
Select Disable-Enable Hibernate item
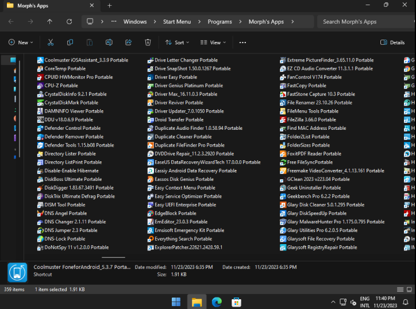tap(68, 171)
